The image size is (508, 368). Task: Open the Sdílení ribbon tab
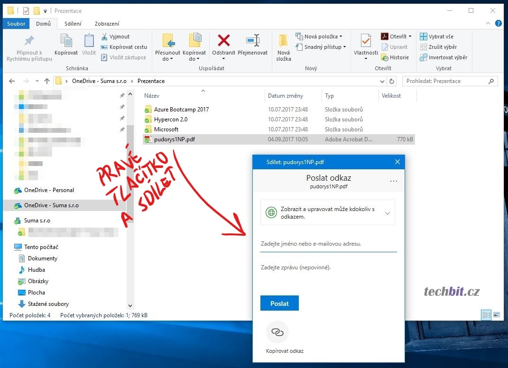pos(73,24)
